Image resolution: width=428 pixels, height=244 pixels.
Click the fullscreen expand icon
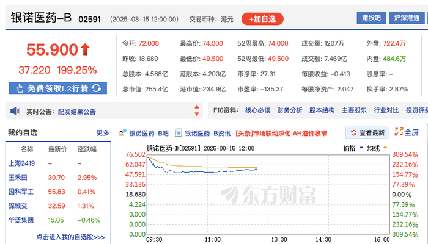pos(399,132)
